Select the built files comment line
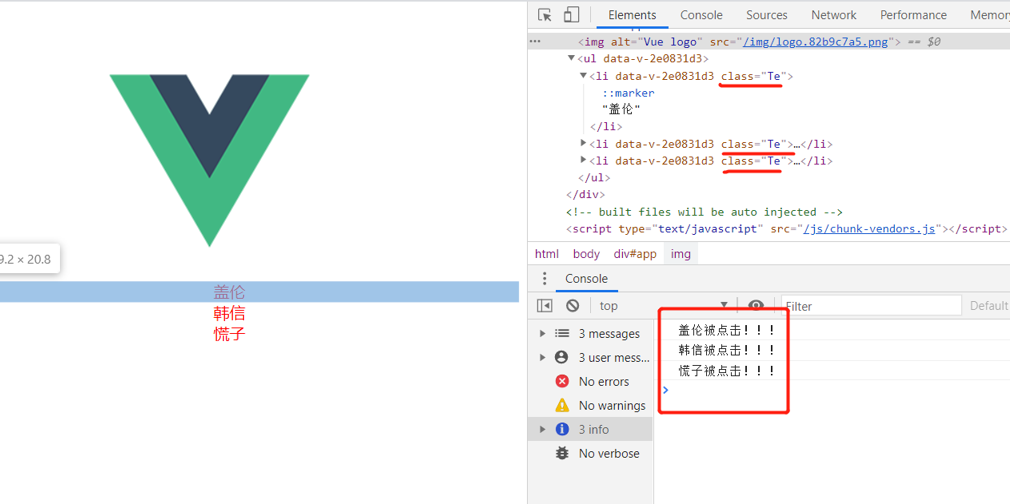This screenshot has height=504, width=1010. [705, 212]
